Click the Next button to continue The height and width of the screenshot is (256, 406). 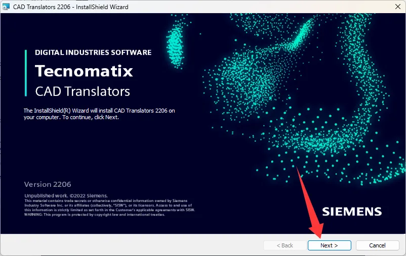pyautogui.click(x=330, y=245)
